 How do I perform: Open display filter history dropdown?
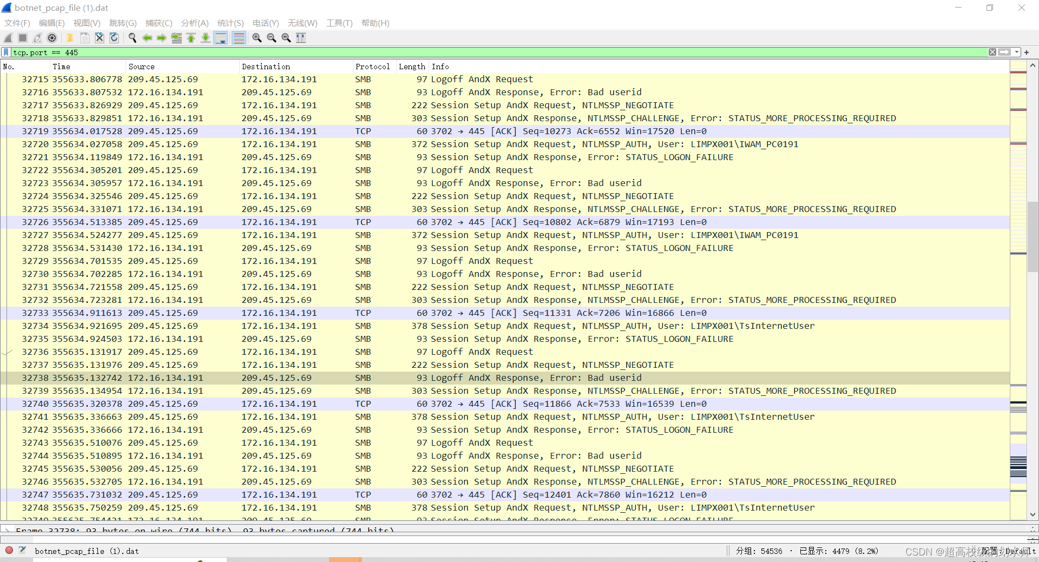[1017, 52]
